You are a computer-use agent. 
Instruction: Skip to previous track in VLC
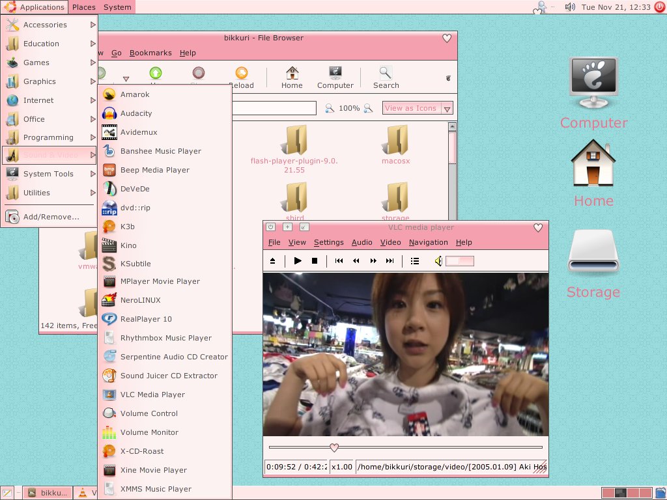click(x=339, y=260)
